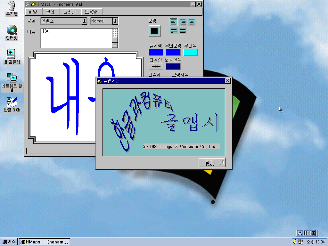Open the 내 컴퓨터 desktop icon
The width and height of the screenshot is (328, 246).
(12, 56)
